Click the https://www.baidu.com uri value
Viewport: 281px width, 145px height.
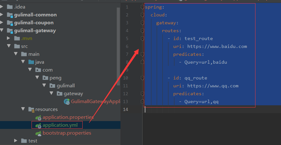[217, 46]
